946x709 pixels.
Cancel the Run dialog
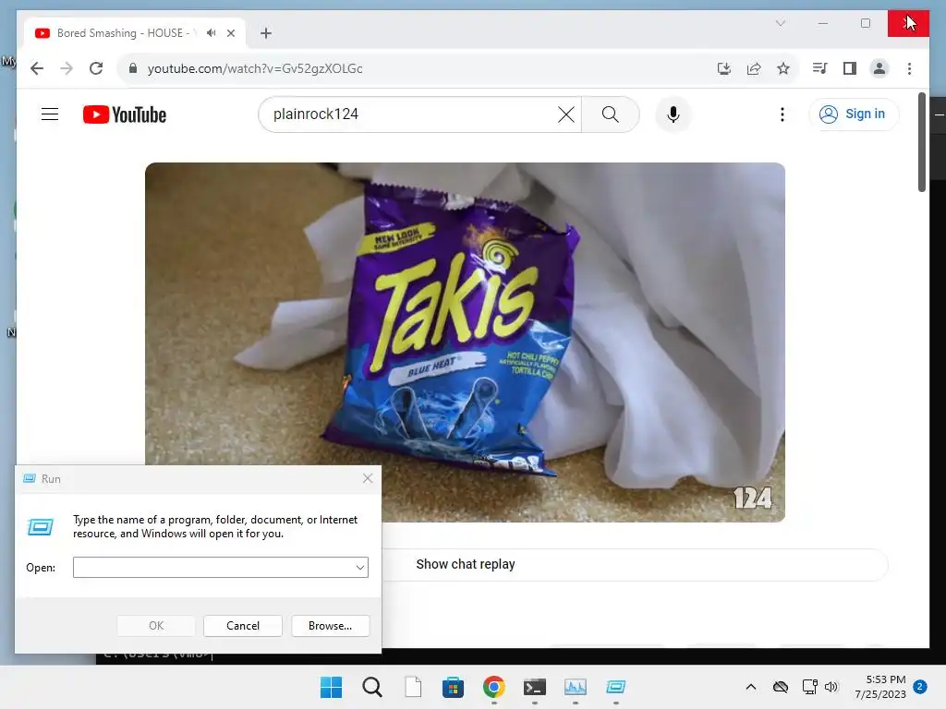[243, 626]
